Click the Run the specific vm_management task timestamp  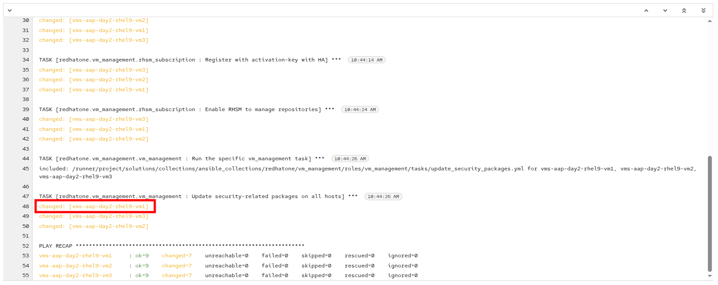[350, 159]
